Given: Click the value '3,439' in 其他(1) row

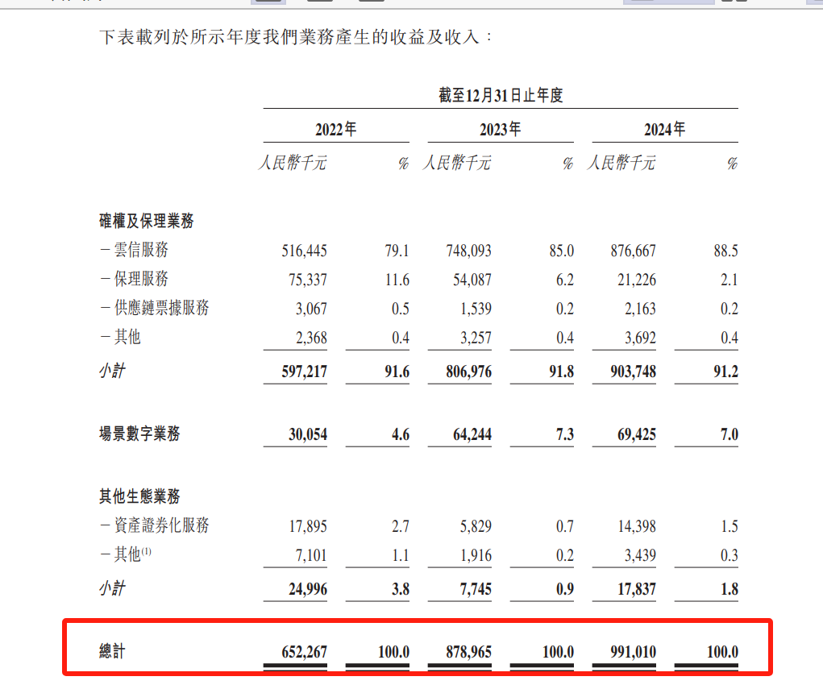Looking at the screenshot, I should pyautogui.click(x=640, y=555).
